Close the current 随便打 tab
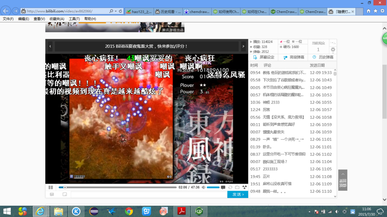Screen dimensions: 387x217 [x=353, y=12]
